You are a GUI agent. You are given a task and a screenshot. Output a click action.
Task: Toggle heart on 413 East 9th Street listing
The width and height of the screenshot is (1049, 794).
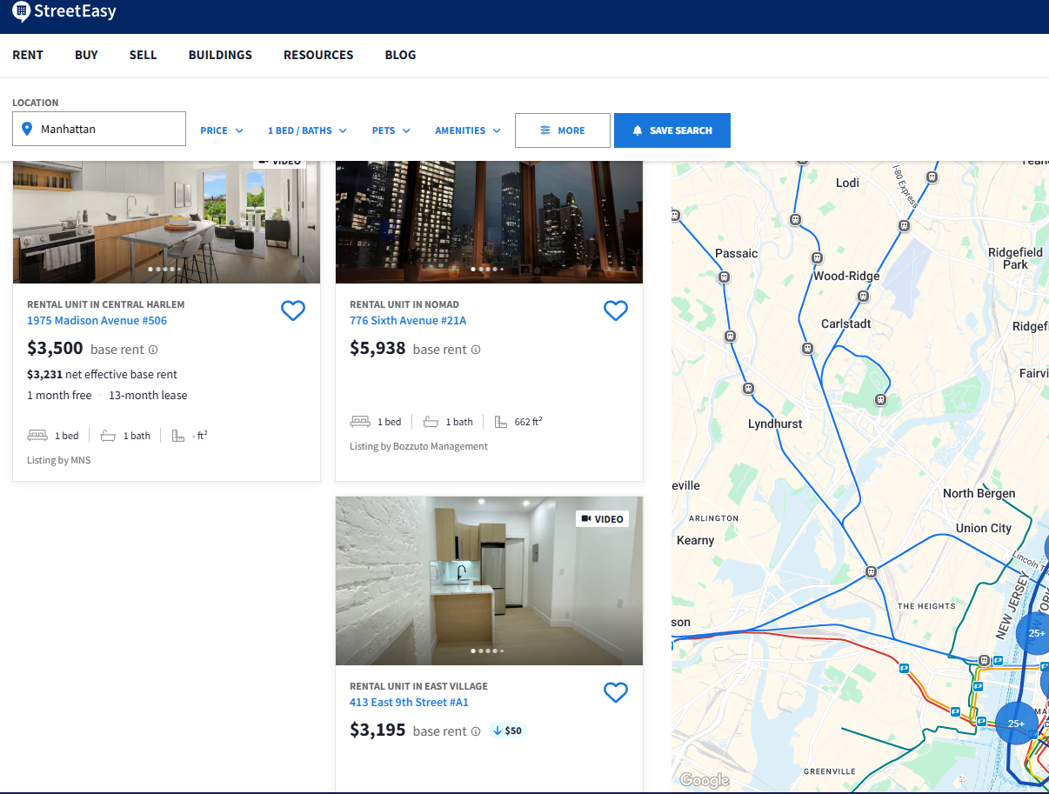coord(616,692)
